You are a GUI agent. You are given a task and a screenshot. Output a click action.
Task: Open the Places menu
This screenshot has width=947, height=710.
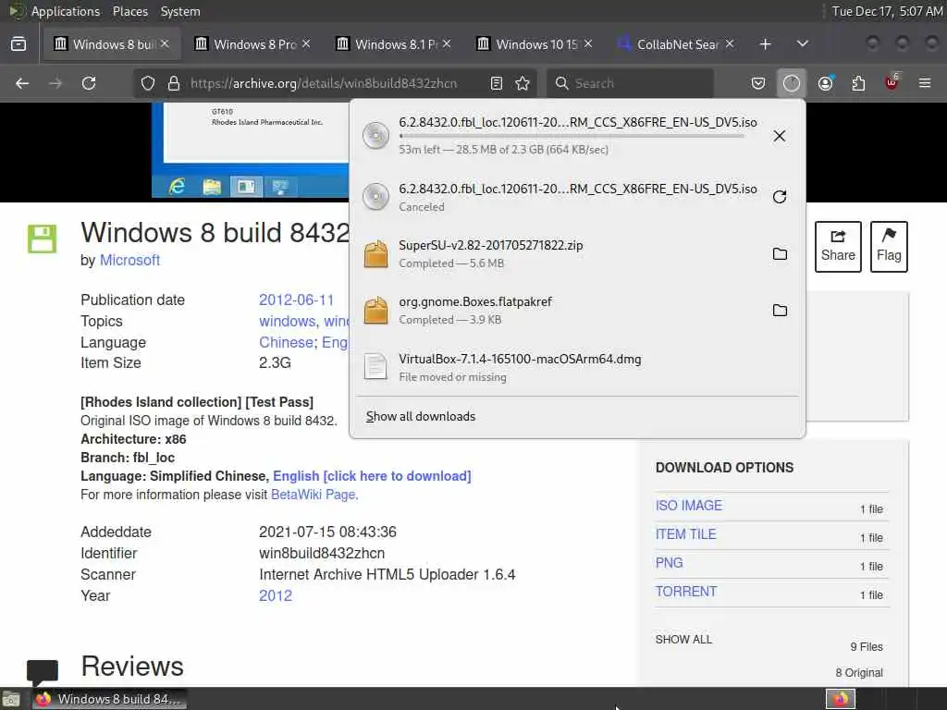(129, 11)
